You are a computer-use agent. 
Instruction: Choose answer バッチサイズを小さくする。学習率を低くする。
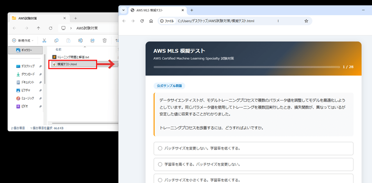160,180
